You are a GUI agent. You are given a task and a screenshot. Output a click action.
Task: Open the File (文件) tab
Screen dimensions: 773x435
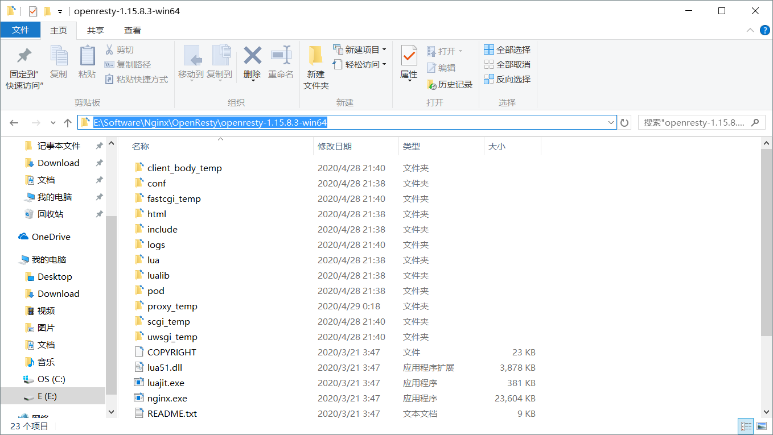tap(20, 30)
